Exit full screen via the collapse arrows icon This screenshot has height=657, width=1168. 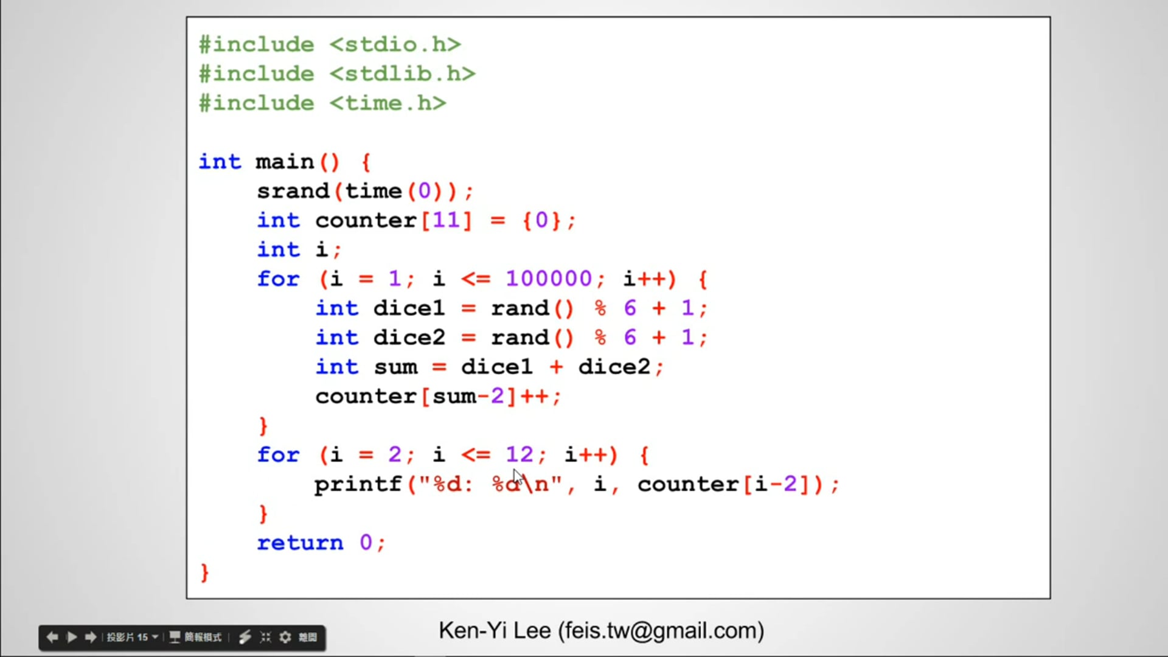click(265, 637)
